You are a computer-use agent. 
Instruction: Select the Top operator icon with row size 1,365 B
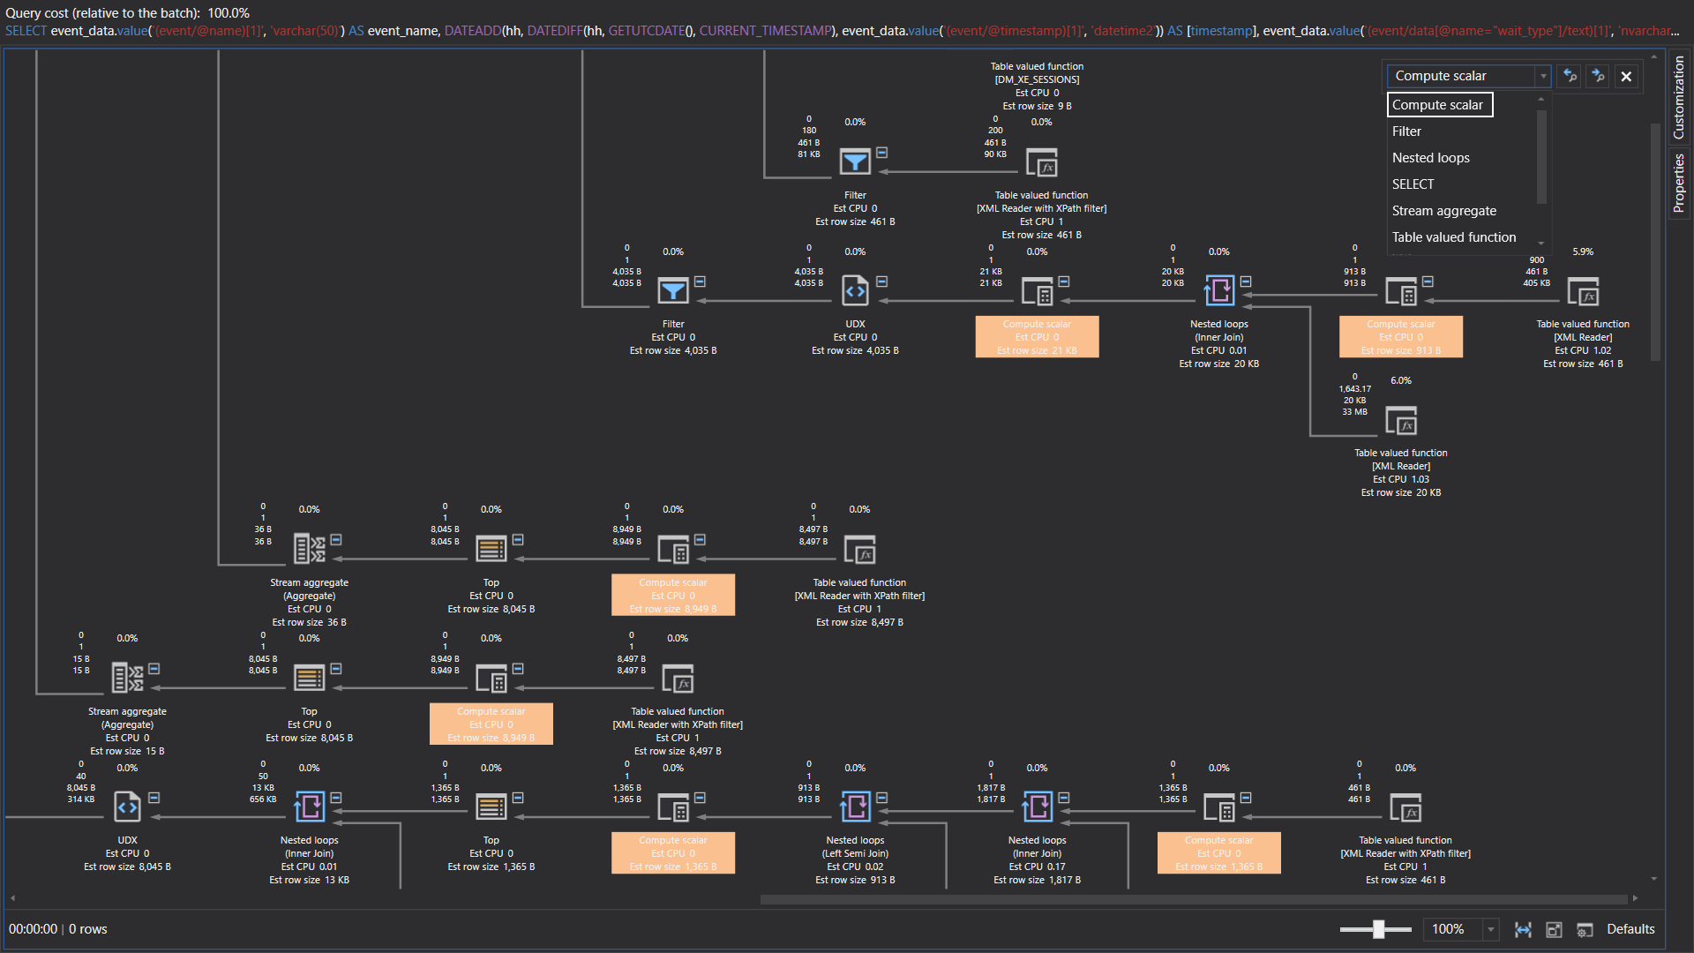point(491,807)
